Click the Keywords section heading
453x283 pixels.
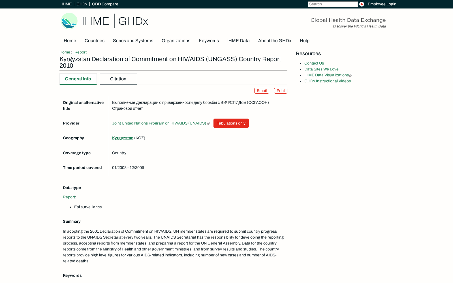coord(72,276)
